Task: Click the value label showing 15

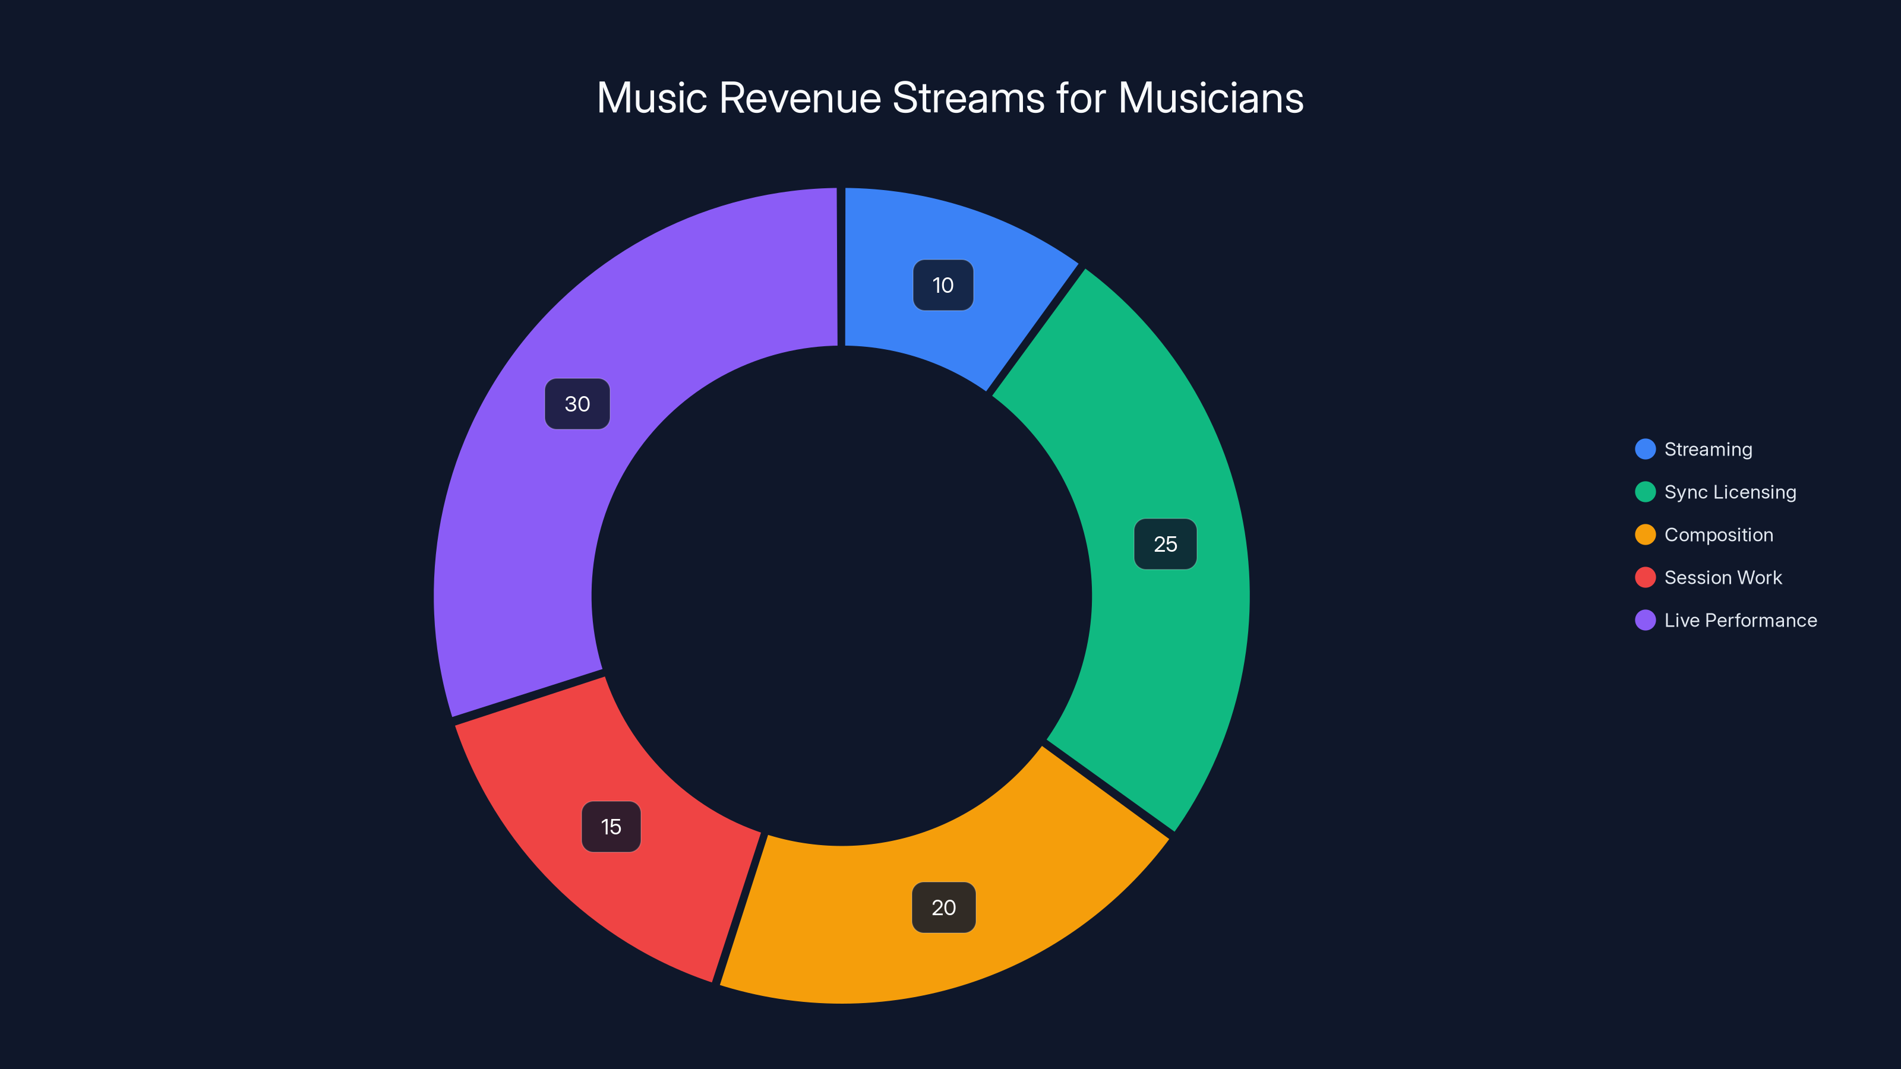Action: 611,826
